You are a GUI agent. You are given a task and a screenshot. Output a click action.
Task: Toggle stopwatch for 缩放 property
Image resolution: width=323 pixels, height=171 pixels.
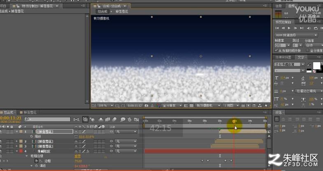pyautogui.click(x=32, y=136)
